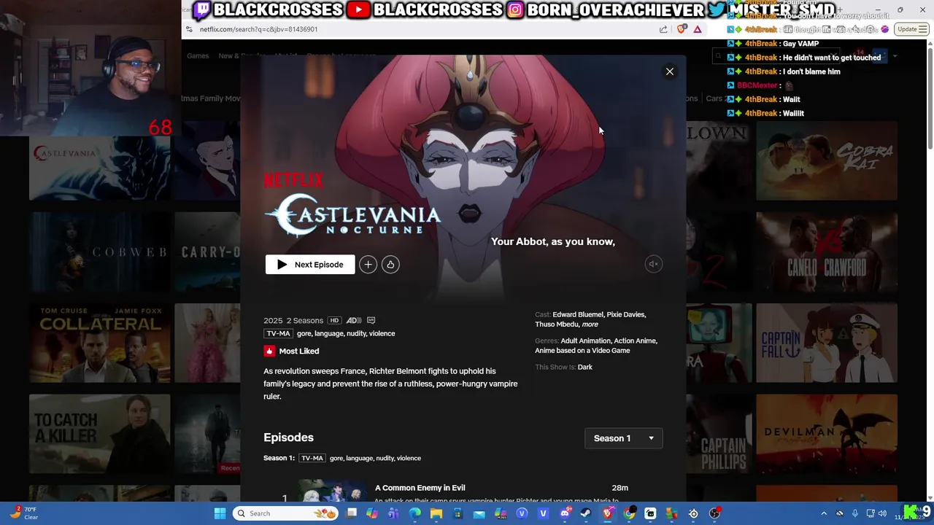Open the Cobweb movie thumbnail
Screen dimensions: 934x525
(100, 252)
